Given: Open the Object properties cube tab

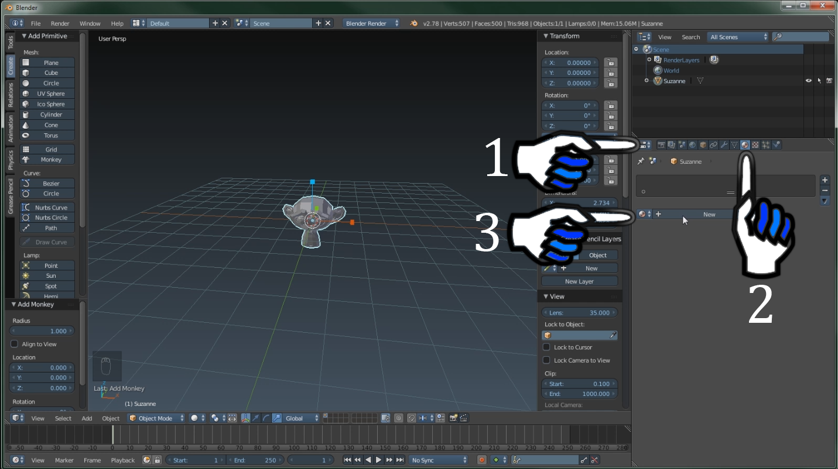Looking at the screenshot, I should click(x=703, y=145).
